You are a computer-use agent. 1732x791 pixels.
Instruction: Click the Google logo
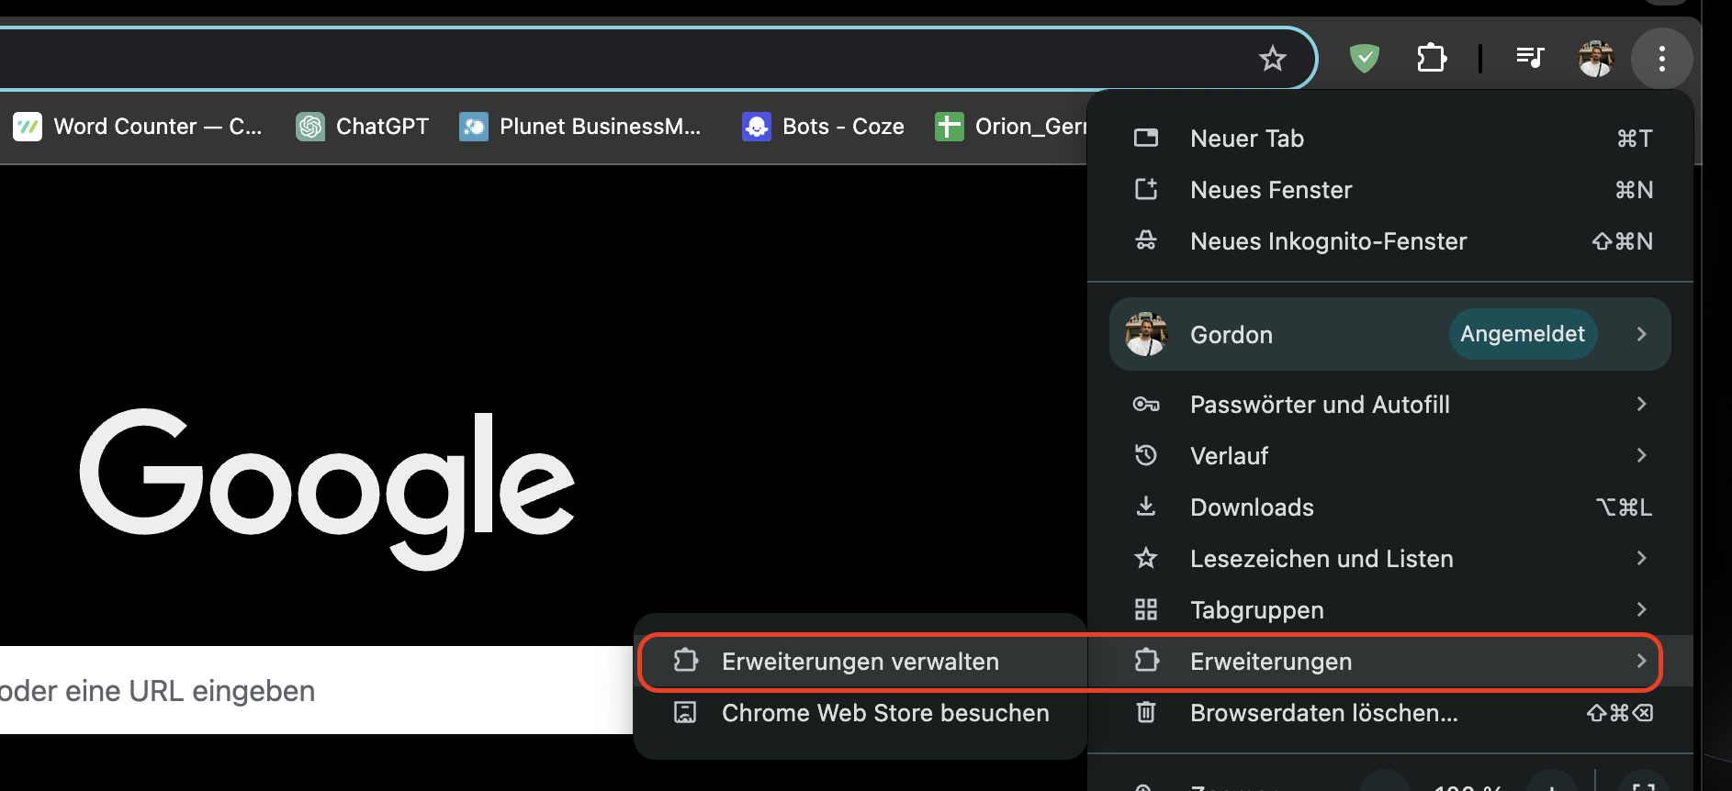(x=327, y=488)
